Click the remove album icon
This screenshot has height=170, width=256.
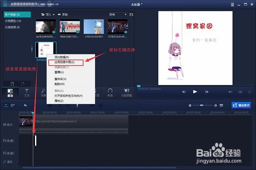point(23,84)
